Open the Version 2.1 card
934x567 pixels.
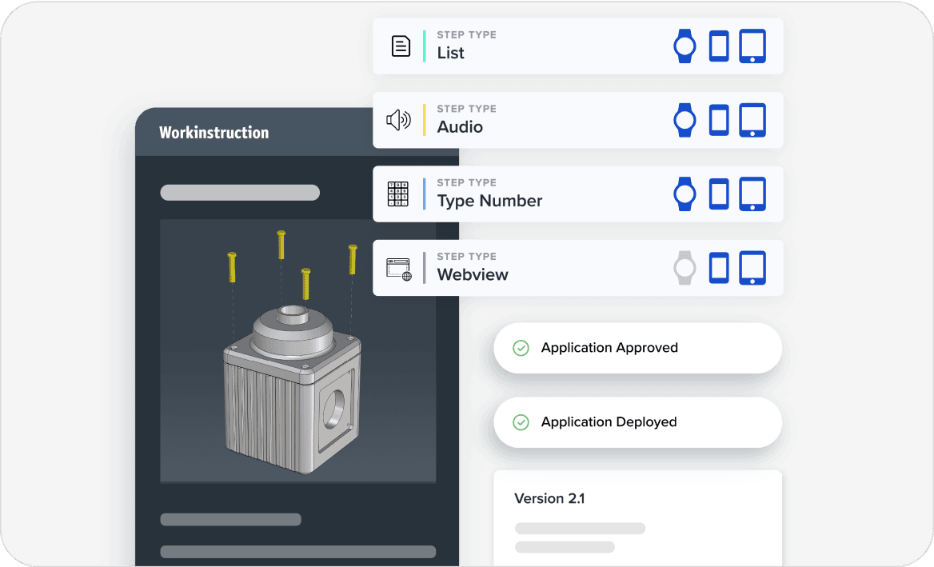[637, 516]
